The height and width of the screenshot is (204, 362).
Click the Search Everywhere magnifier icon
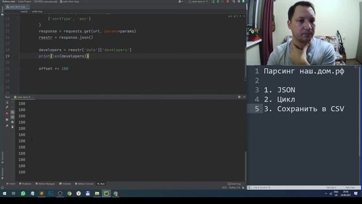pos(234,2)
